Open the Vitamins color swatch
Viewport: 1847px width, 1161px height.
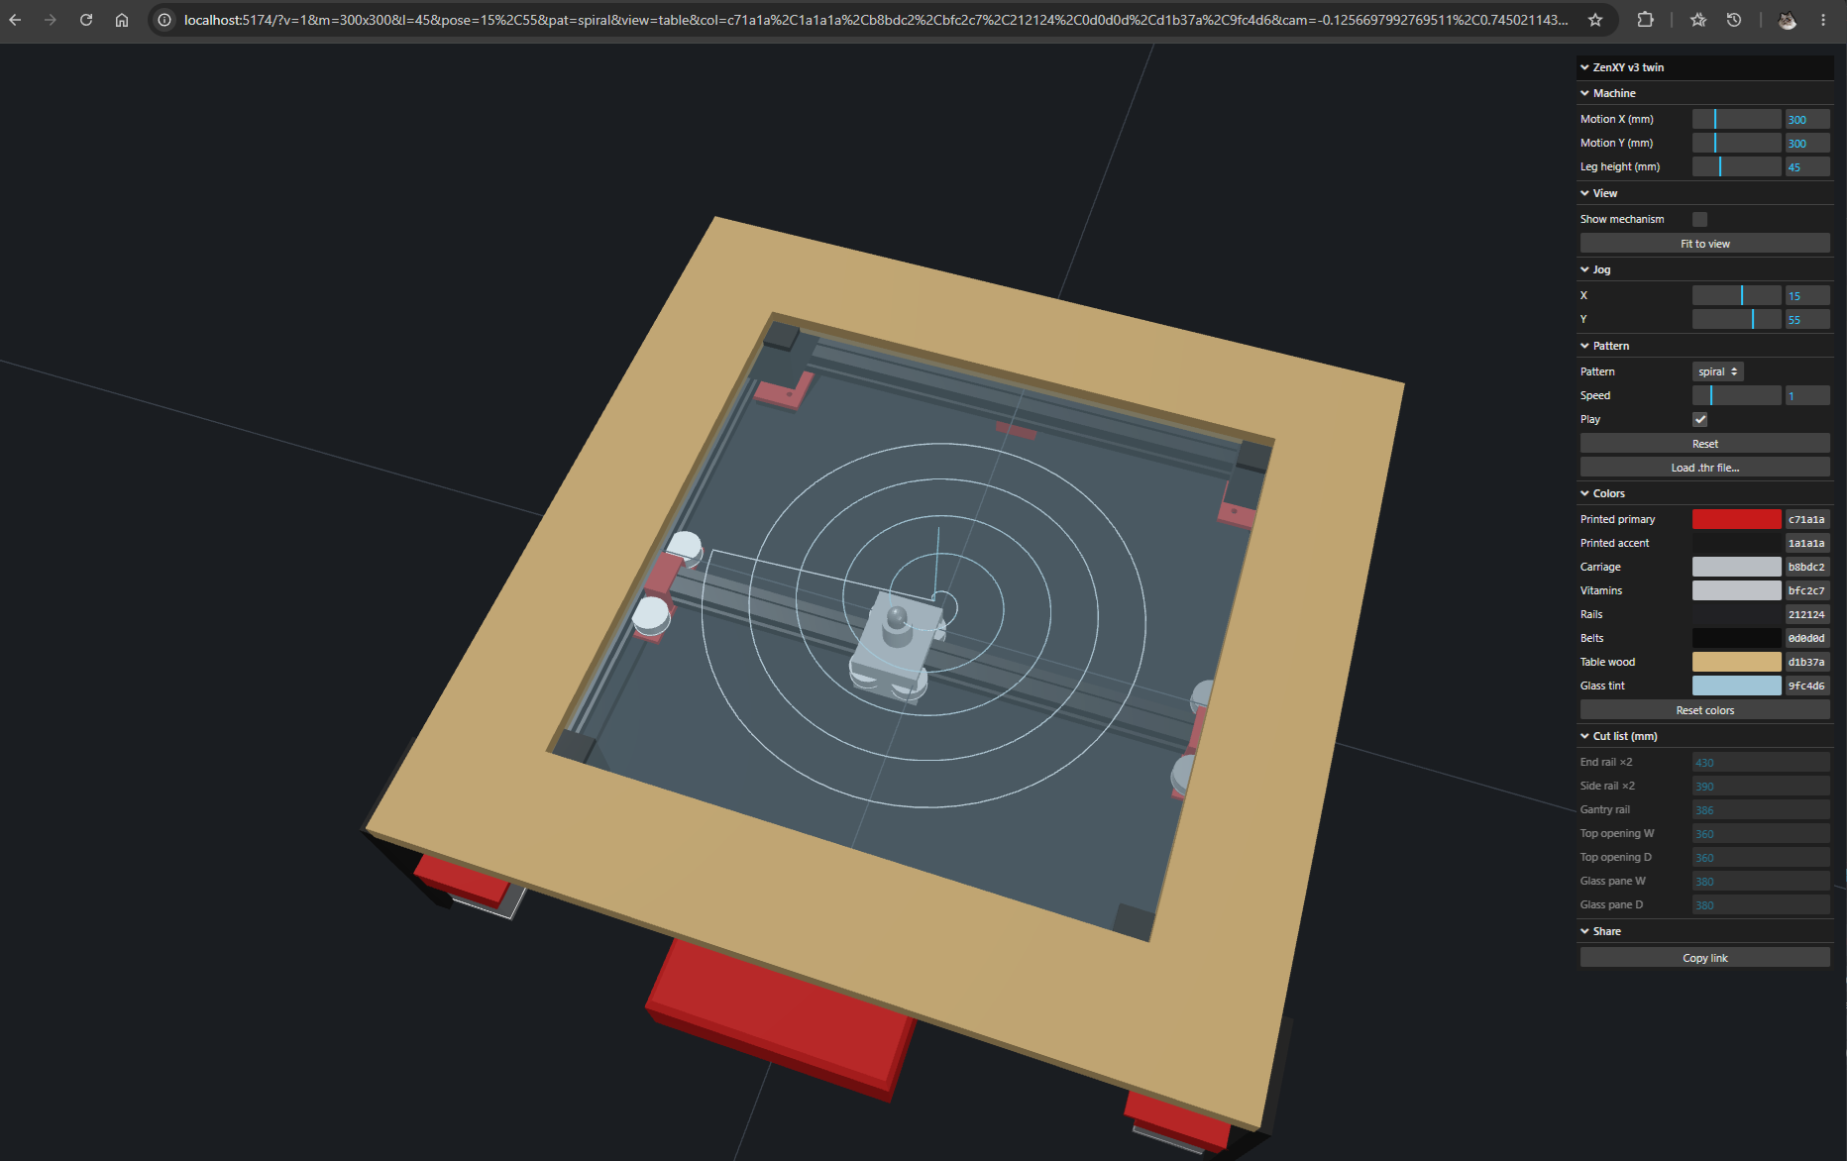(x=1736, y=590)
